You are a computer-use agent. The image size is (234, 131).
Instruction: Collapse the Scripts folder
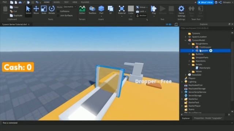click(189, 64)
